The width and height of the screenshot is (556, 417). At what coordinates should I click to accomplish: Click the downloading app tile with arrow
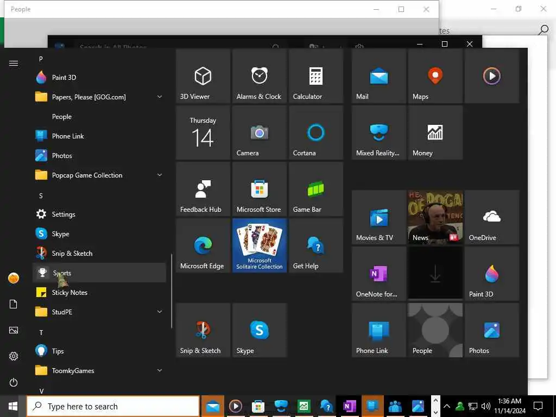click(x=435, y=274)
